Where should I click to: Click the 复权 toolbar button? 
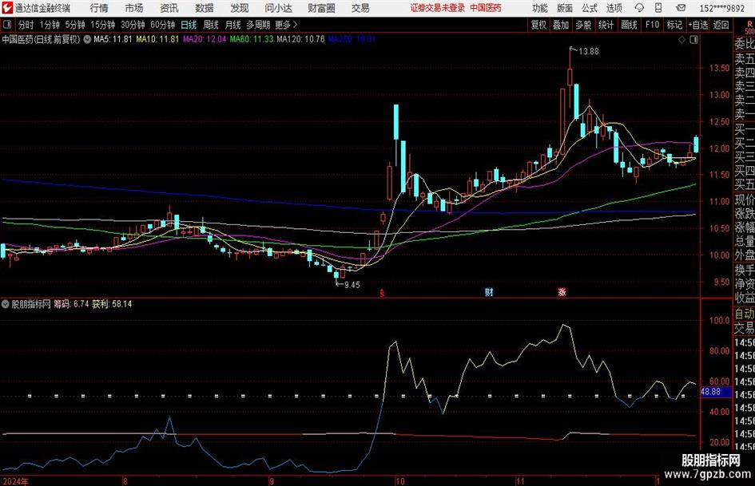tap(538, 25)
